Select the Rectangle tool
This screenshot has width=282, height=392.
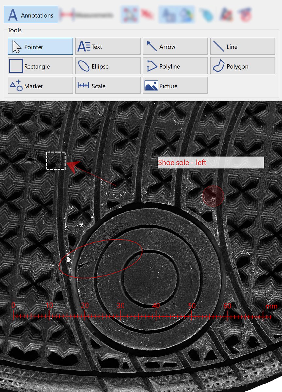[40, 66]
